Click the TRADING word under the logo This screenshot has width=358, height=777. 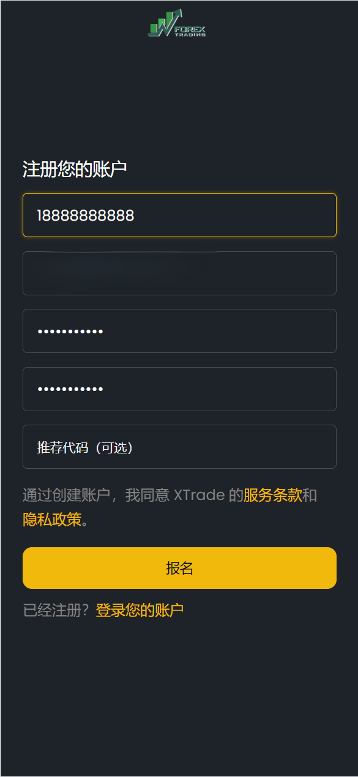click(x=190, y=35)
